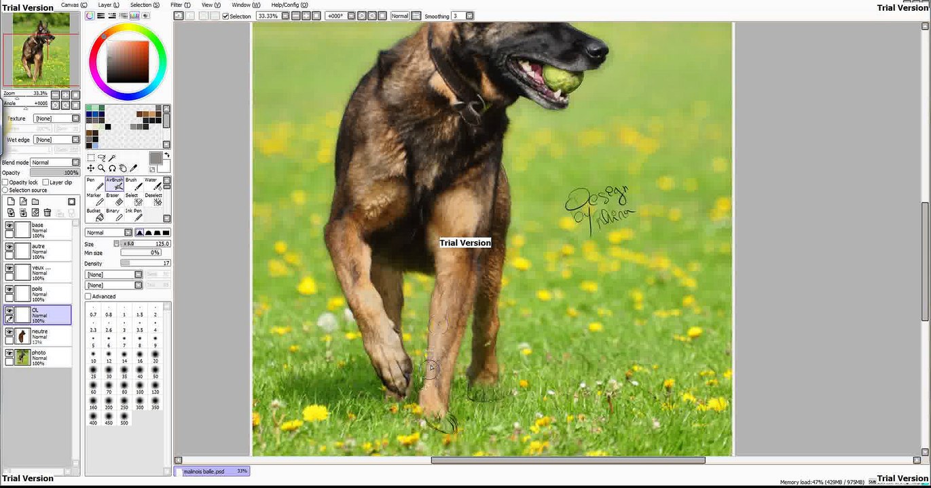The height and width of the screenshot is (488, 931).
Task: Activate the Eraser tool
Action: [x=115, y=199]
